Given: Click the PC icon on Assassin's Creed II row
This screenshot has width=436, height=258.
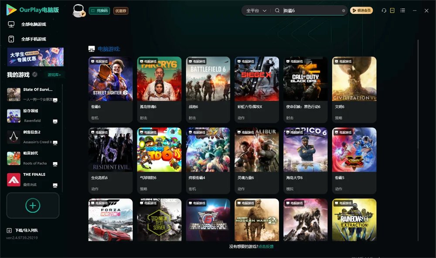Looking at the screenshot, I should 55,143.
